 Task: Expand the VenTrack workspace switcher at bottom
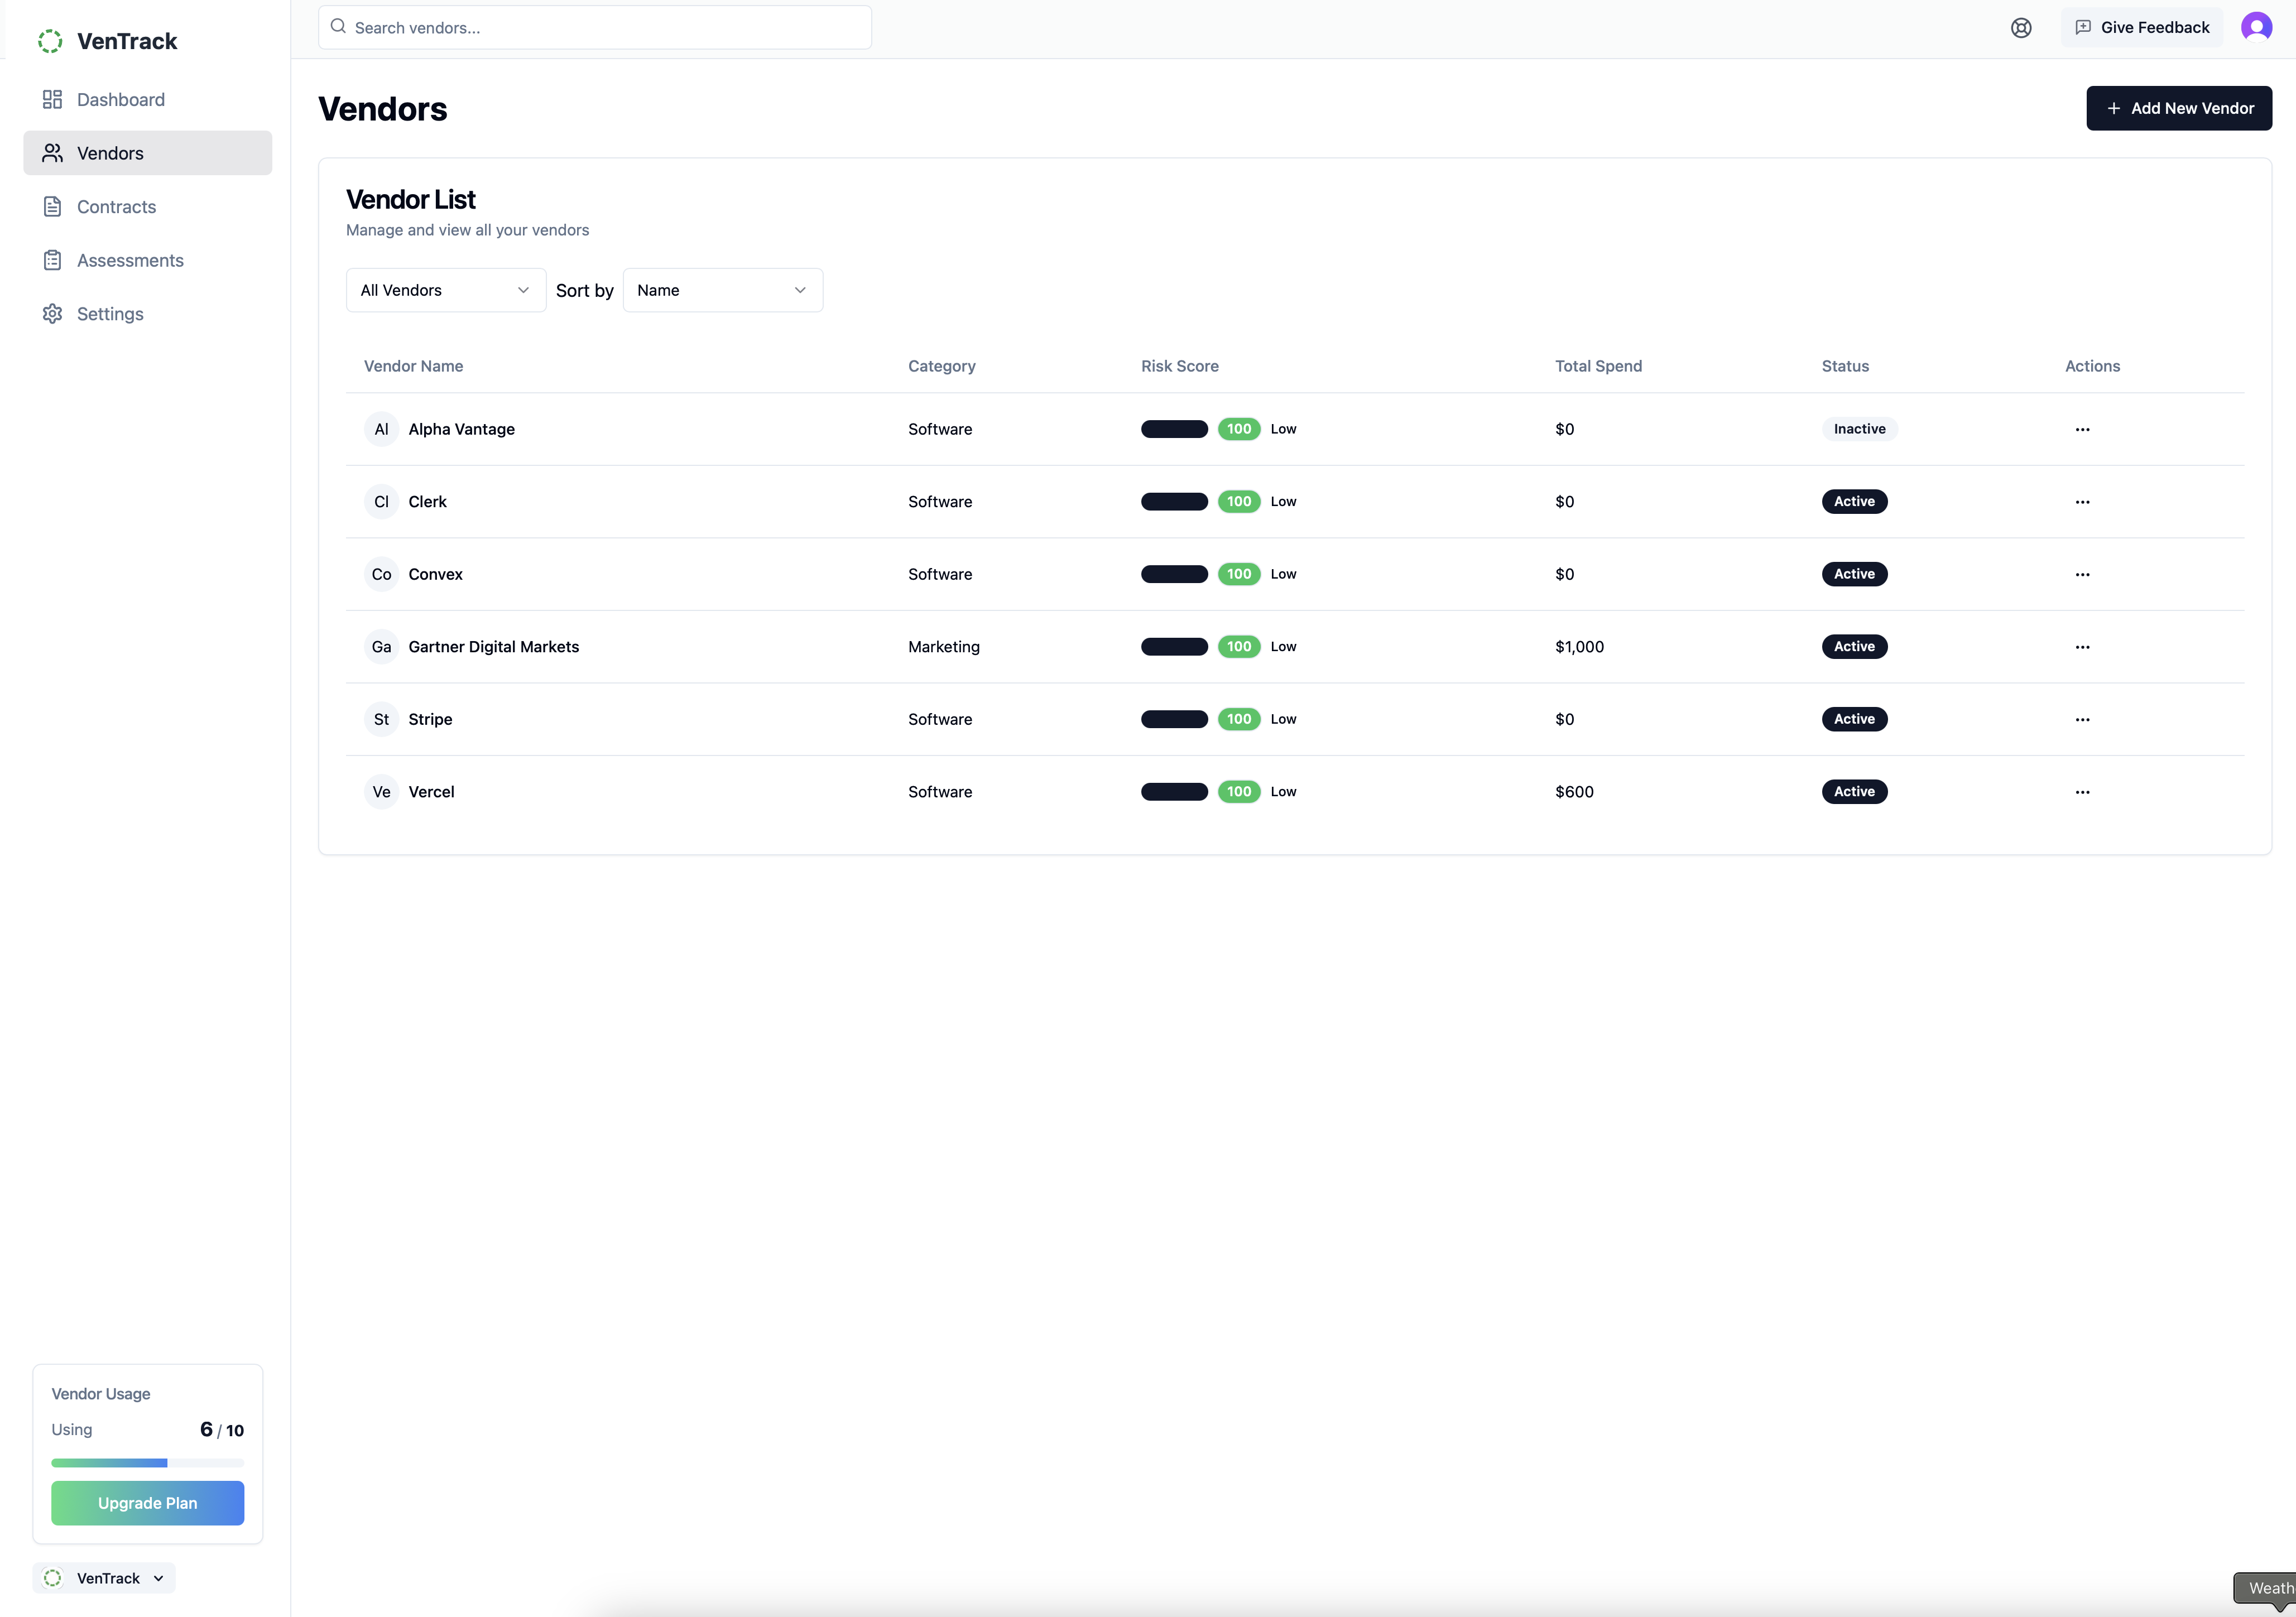[104, 1577]
